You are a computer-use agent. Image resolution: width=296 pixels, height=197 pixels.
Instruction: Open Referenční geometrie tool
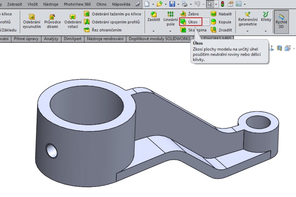pyautogui.click(x=248, y=19)
